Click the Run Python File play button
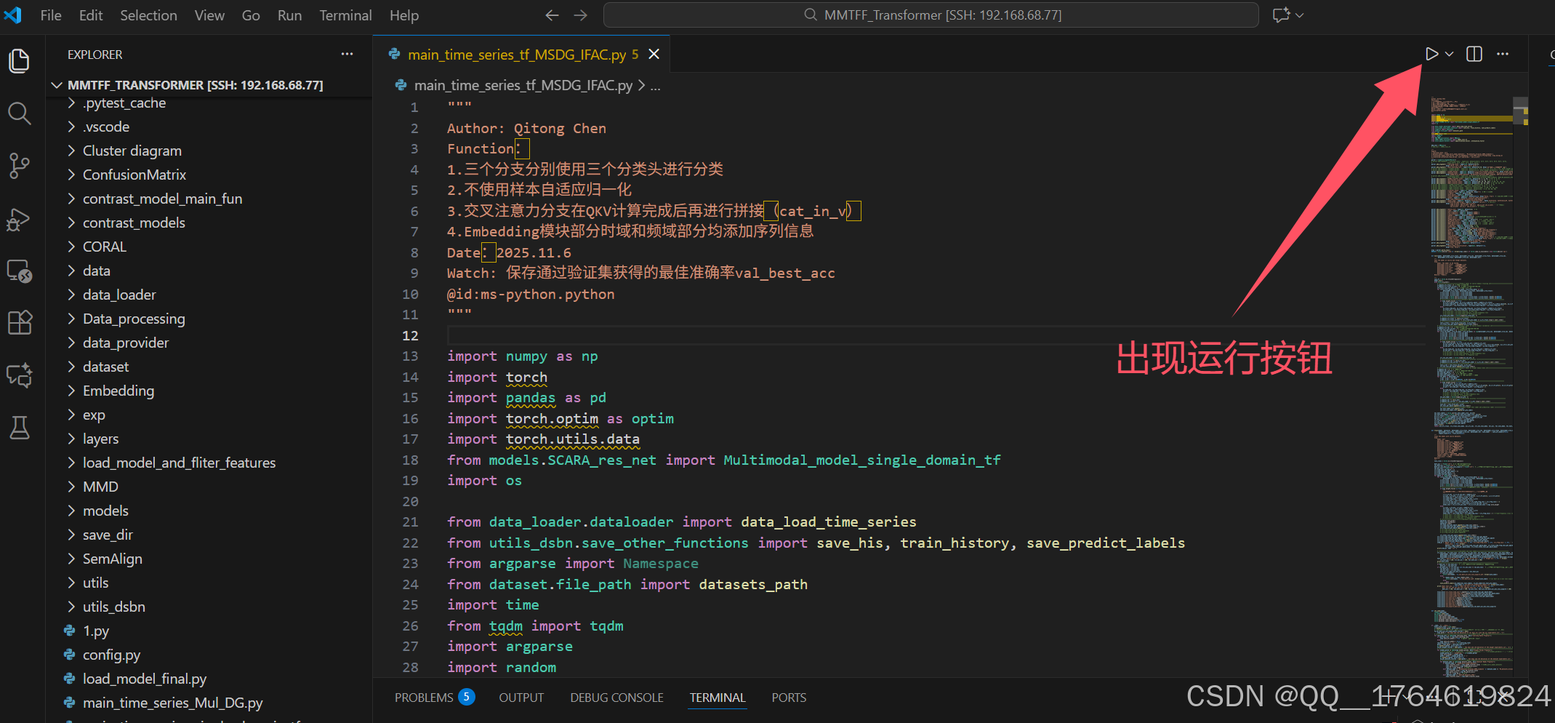Screen dimensions: 1555x723 [x=1431, y=54]
